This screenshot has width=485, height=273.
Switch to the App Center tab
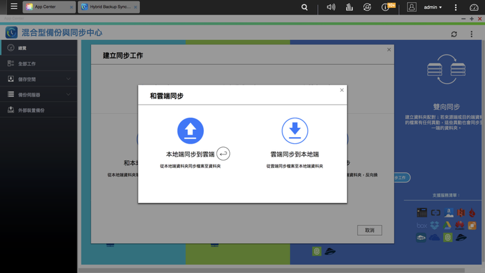[x=45, y=7]
